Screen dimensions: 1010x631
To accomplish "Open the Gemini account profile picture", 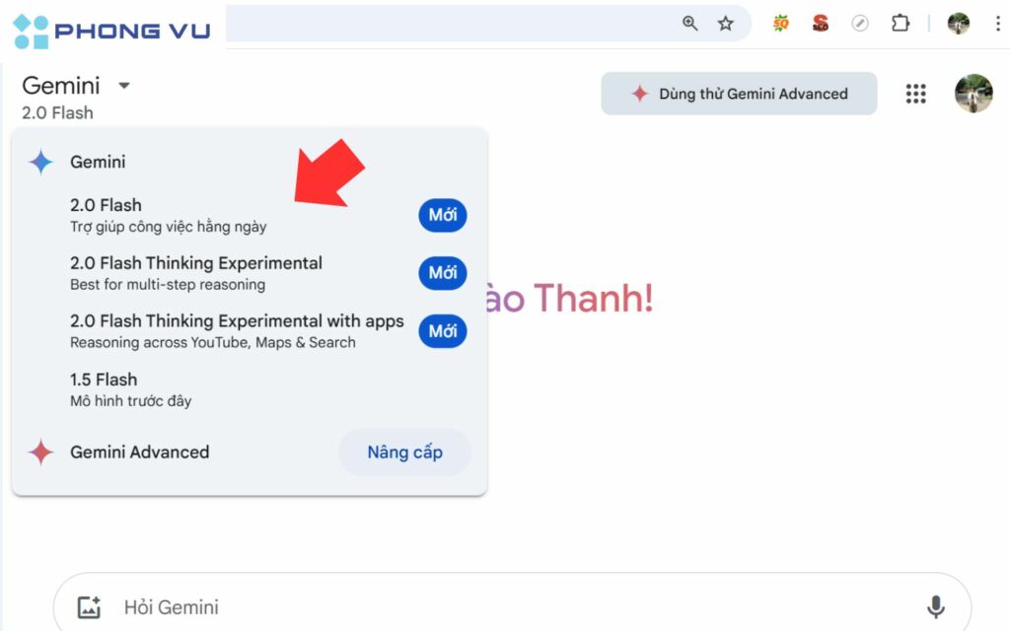I will click(974, 94).
